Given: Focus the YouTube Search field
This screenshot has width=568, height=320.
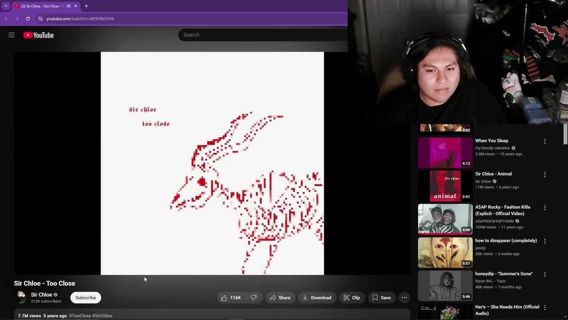Looking at the screenshot, I should coord(263,35).
